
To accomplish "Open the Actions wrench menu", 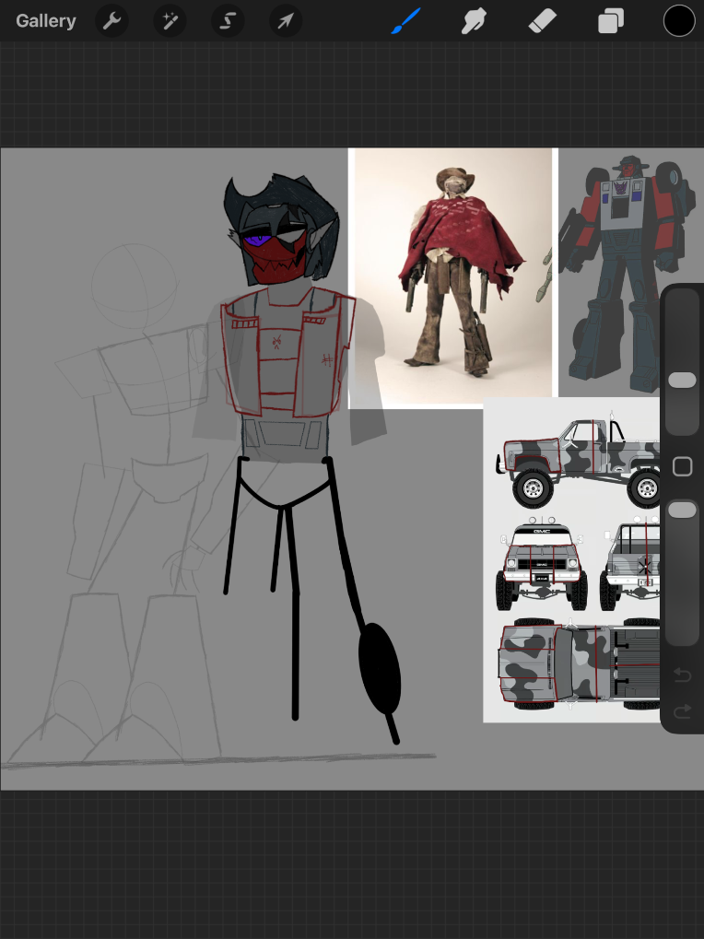I will [111, 21].
